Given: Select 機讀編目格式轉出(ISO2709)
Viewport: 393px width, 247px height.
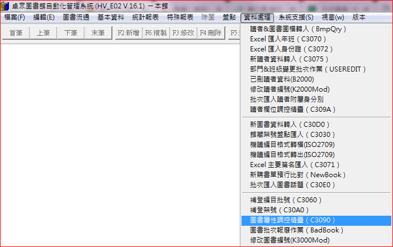Looking at the screenshot, I should (x=316, y=155).
